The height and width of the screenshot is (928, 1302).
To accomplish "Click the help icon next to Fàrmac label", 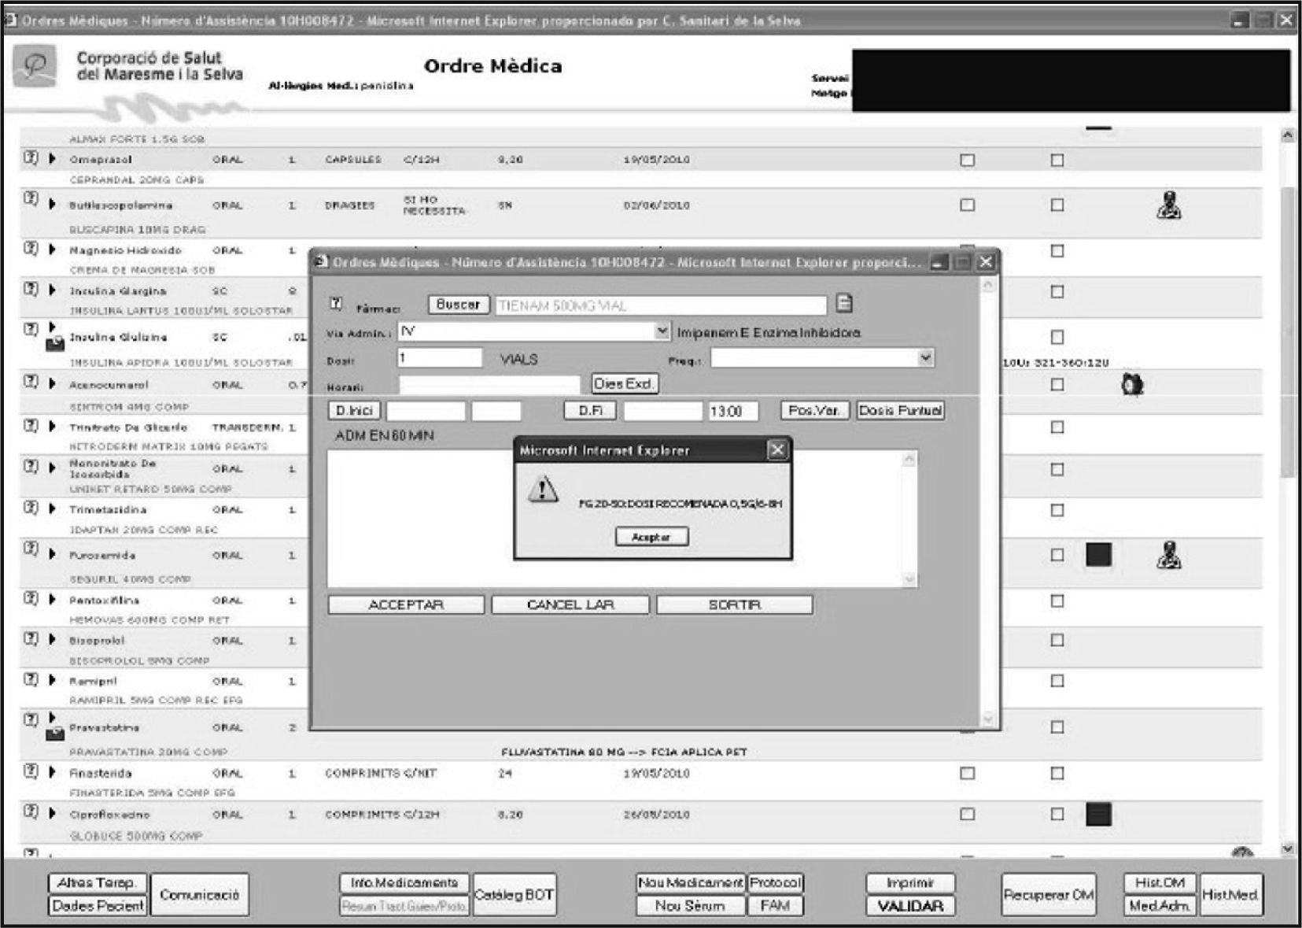I will tap(336, 304).
